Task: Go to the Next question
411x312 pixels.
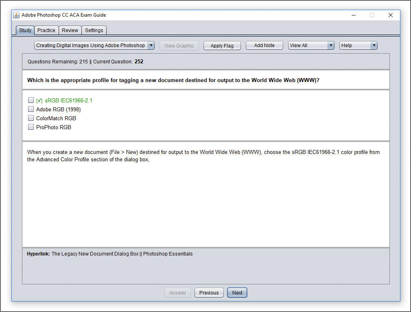Action: (237, 292)
